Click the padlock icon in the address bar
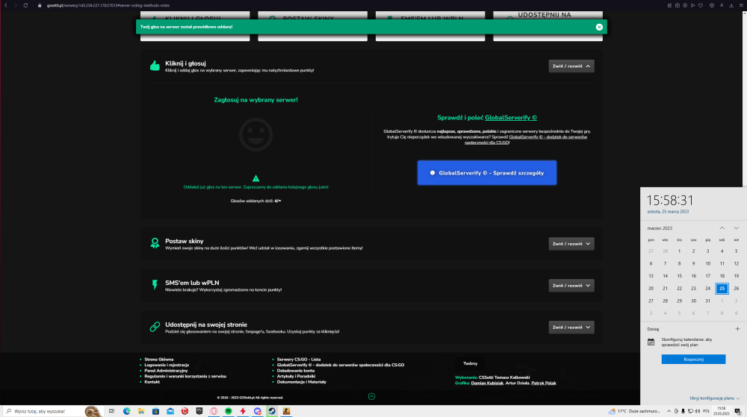Screen dimensions: 747x417 coord(40,5)
